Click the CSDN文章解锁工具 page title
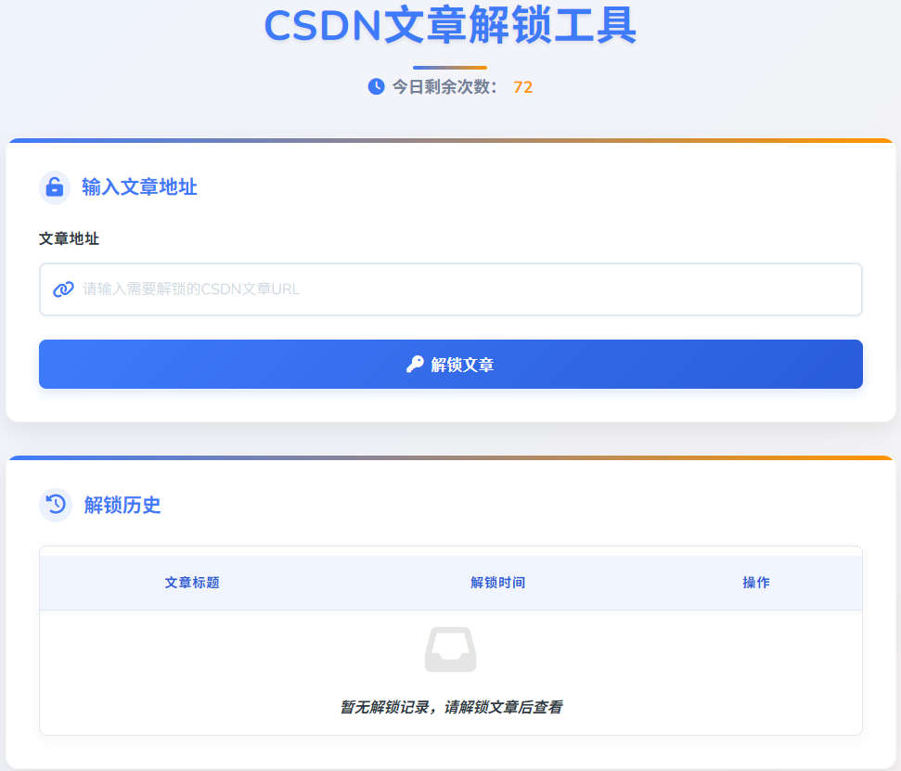The width and height of the screenshot is (901, 771). 451,25
